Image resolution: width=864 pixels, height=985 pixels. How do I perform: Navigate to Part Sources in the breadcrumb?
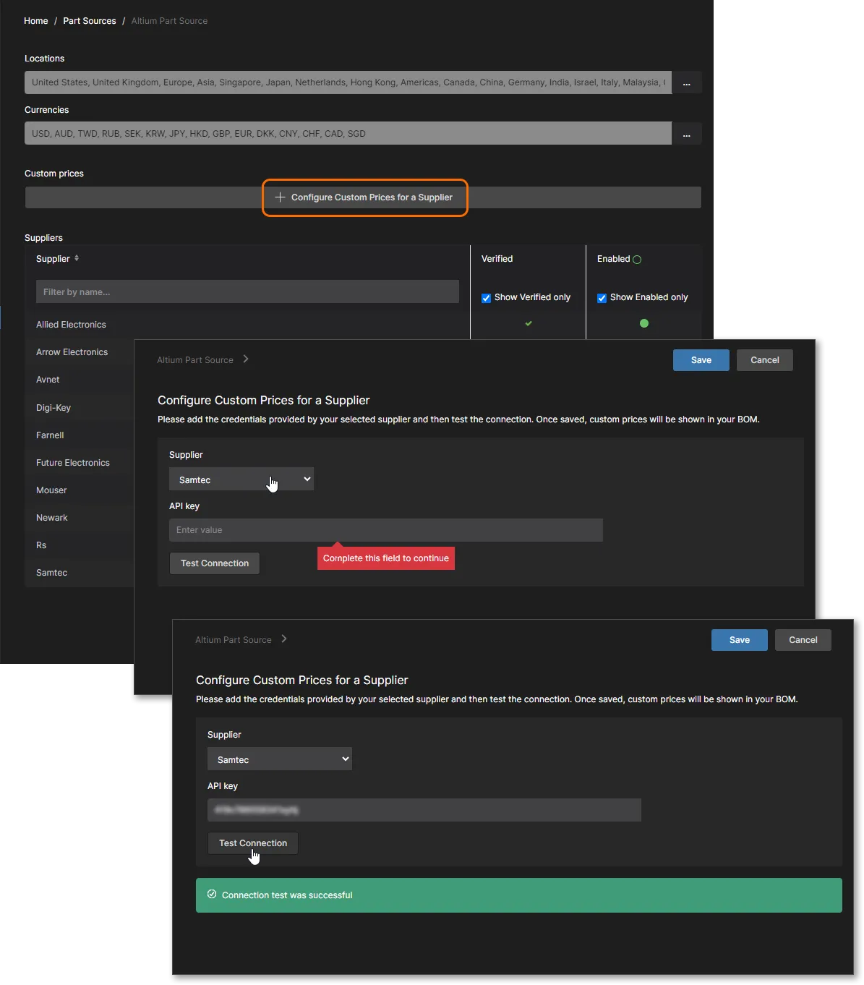[x=90, y=21]
